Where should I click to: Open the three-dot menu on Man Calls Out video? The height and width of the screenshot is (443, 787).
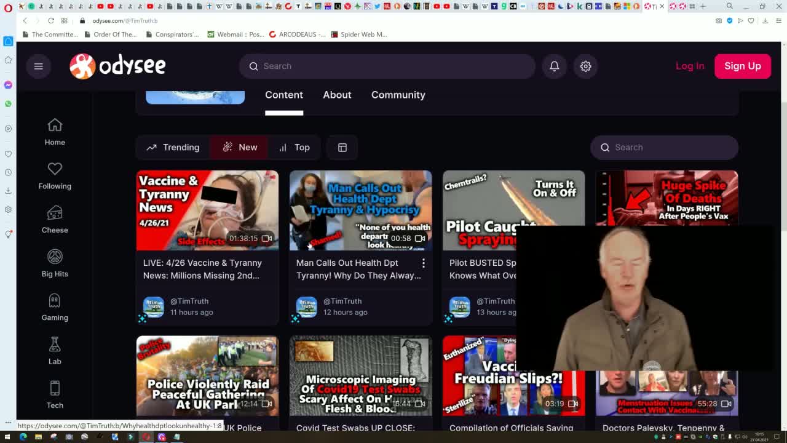pos(423,263)
